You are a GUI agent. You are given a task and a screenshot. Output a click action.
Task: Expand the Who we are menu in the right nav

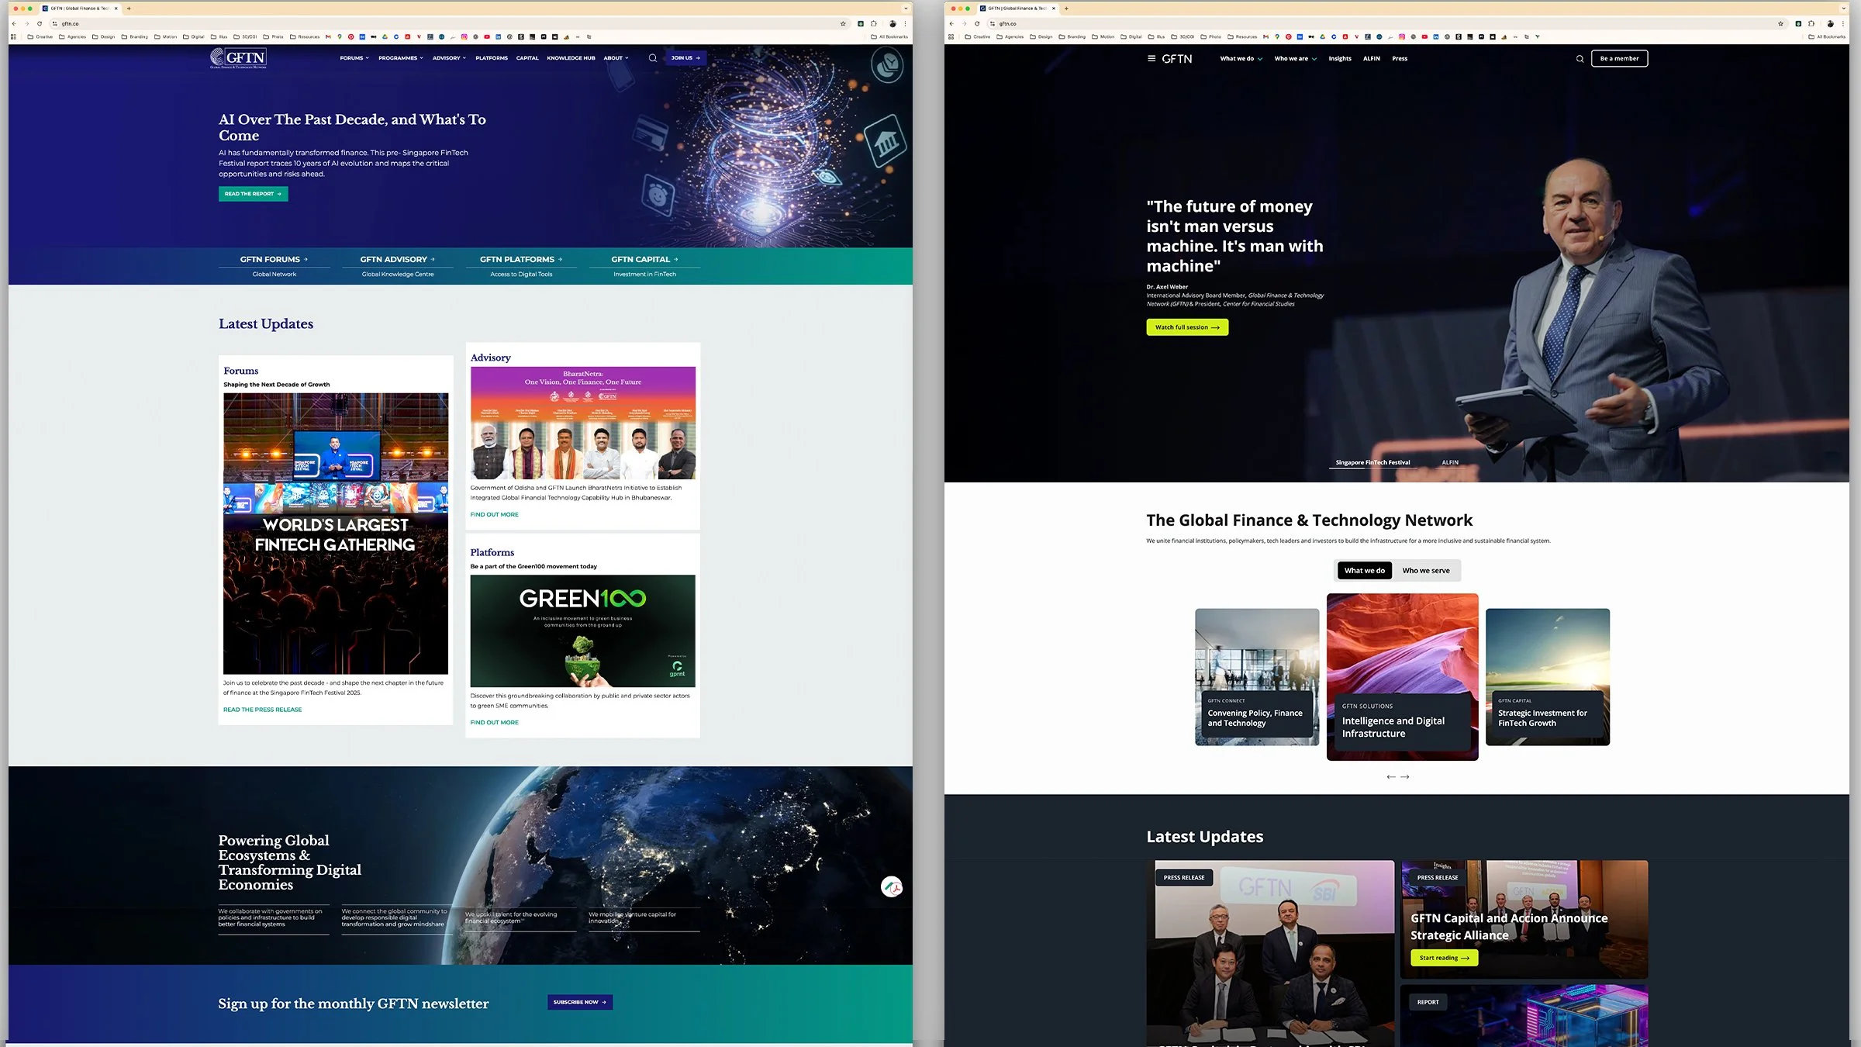pos(1295,59)
